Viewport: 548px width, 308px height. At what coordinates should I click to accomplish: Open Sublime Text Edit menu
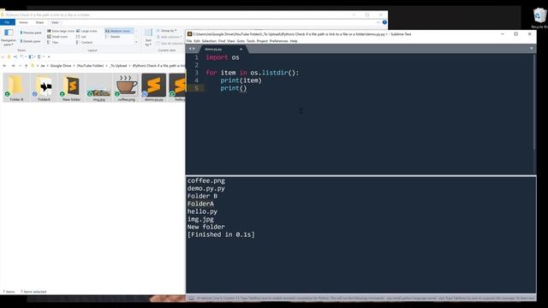[197, 41]
